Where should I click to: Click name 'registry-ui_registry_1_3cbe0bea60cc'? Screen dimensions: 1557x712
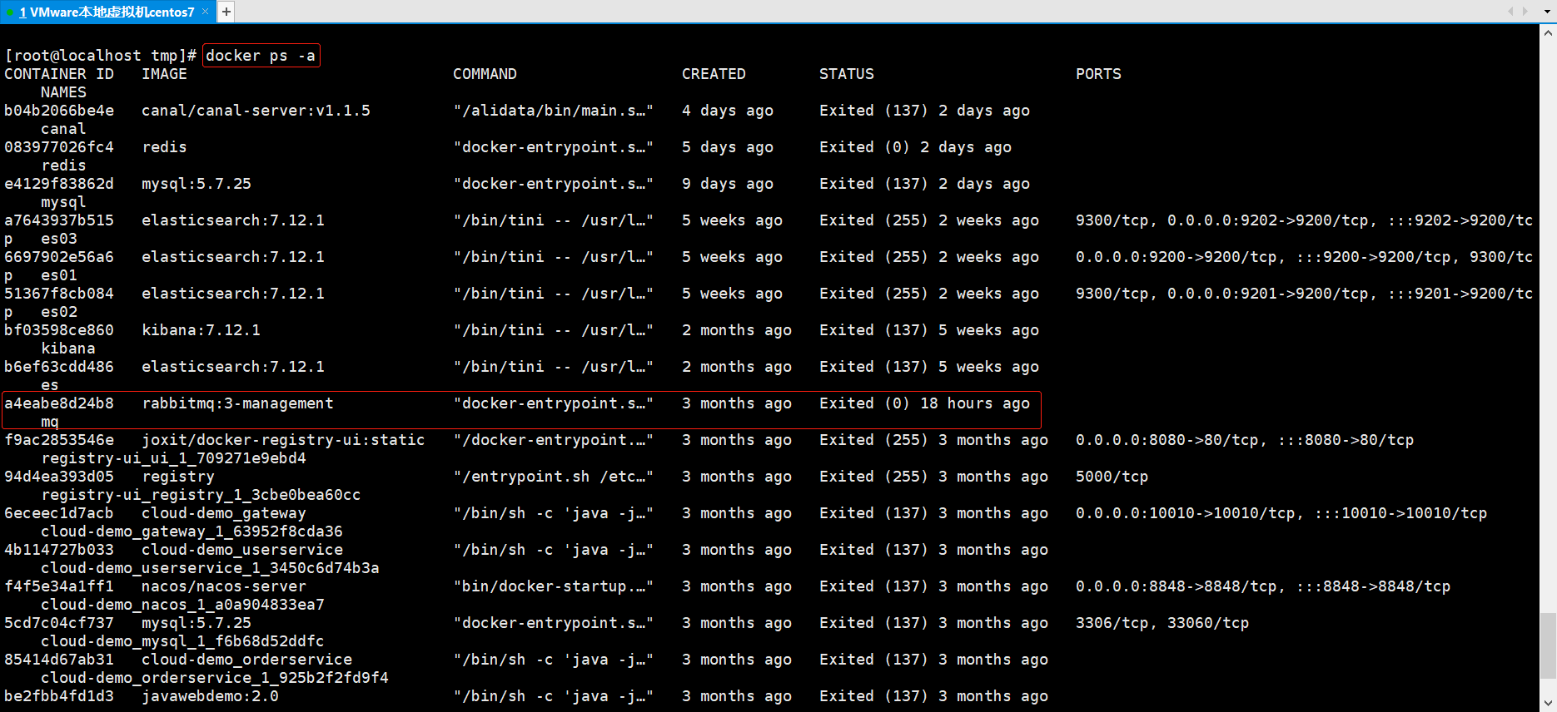201,495
